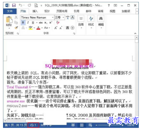This screenshot has height=129, width=141.
Task: Expand highlight color dropdown arrow
Action: 34,28
